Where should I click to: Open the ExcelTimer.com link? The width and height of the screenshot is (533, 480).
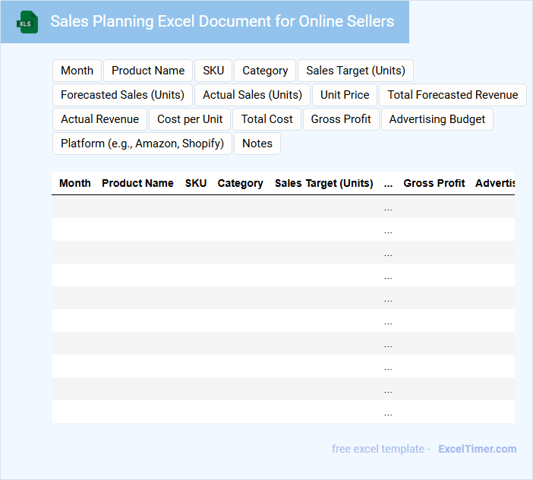click(477, 449)
